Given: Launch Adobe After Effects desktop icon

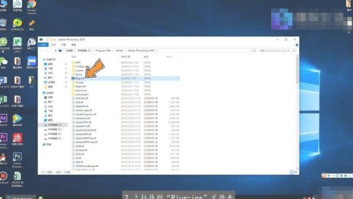Looking at the screenshot, I should (3, 119).
